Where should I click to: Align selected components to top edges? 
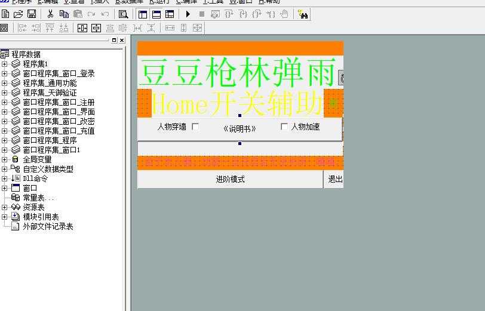click(x=50, y=28)
